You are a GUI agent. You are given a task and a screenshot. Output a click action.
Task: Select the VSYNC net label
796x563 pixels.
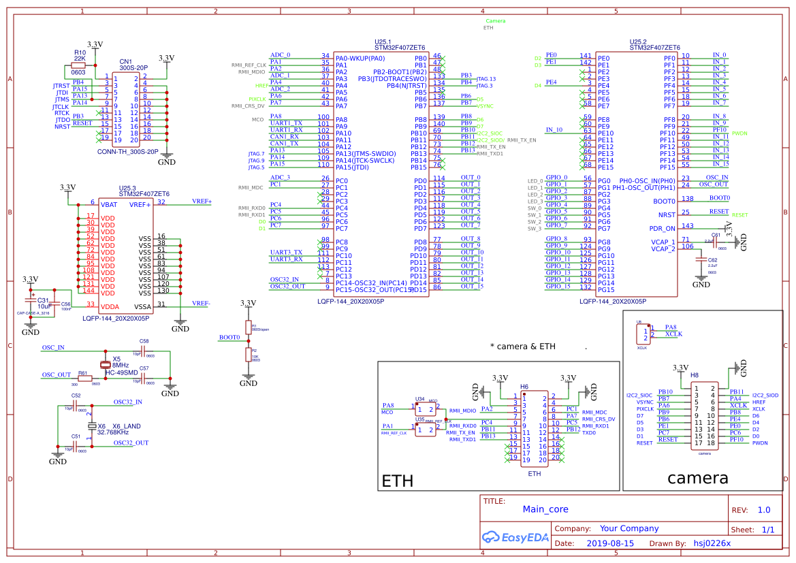click(x=480, y=106)
